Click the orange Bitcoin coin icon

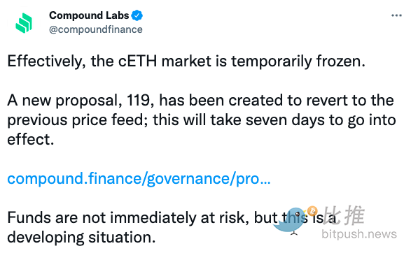point(312,211)
